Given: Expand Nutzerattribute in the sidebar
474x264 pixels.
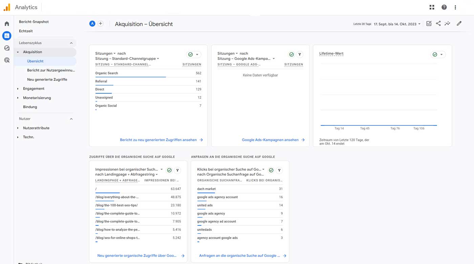Looking at the screenshot, I should [18, 128].
